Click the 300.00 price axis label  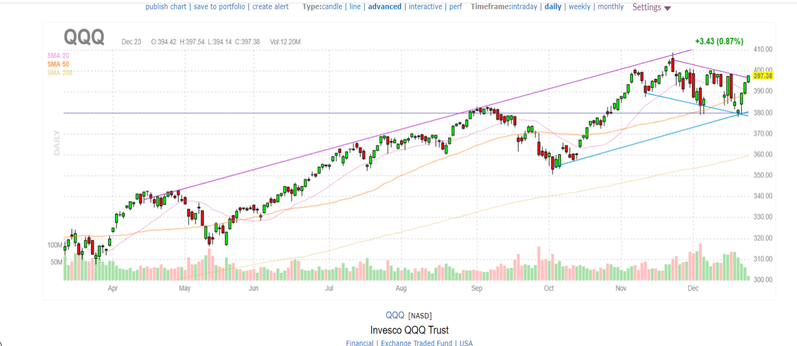coord(763,279)
